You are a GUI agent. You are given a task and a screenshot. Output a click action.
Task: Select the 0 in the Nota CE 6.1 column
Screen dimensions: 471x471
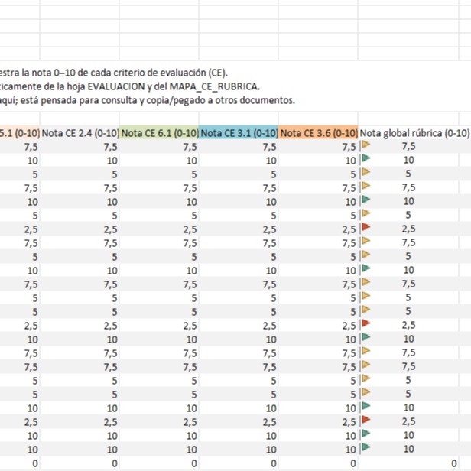coord(193,463)
